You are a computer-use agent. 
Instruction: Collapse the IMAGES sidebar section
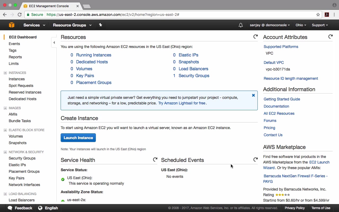(x=5, y=108)
